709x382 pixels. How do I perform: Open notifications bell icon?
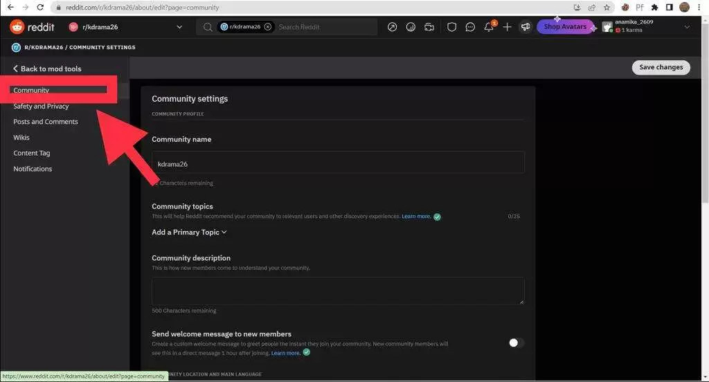pos(489,27)
